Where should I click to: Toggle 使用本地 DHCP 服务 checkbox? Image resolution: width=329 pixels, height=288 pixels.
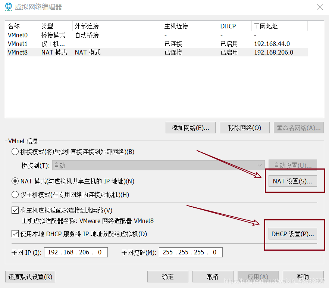coord(15,233)
